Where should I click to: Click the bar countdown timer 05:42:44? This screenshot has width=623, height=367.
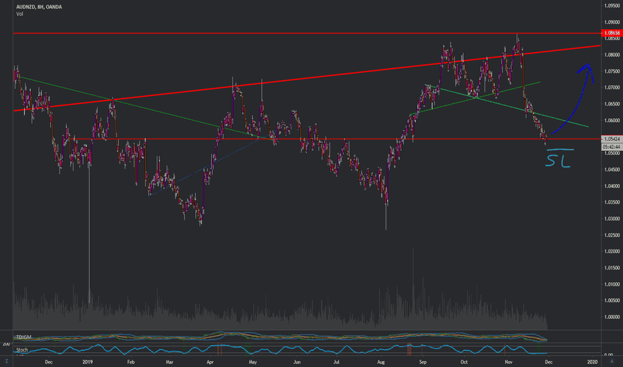pyautogui.click(x=610, y=146)
